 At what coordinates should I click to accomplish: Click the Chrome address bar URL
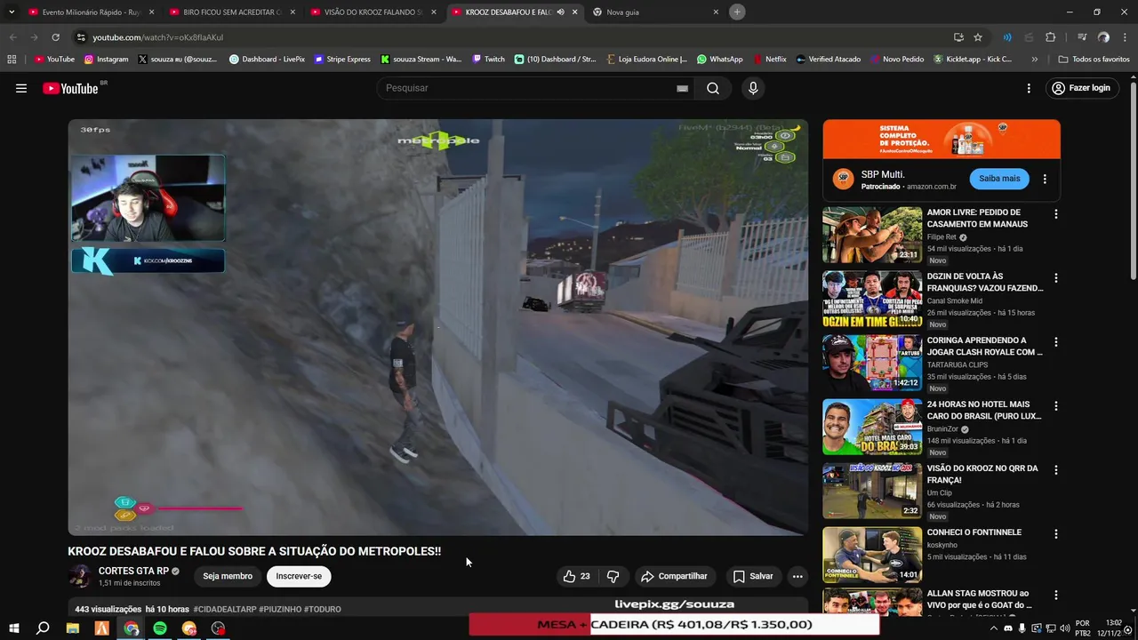click(157, 37)
